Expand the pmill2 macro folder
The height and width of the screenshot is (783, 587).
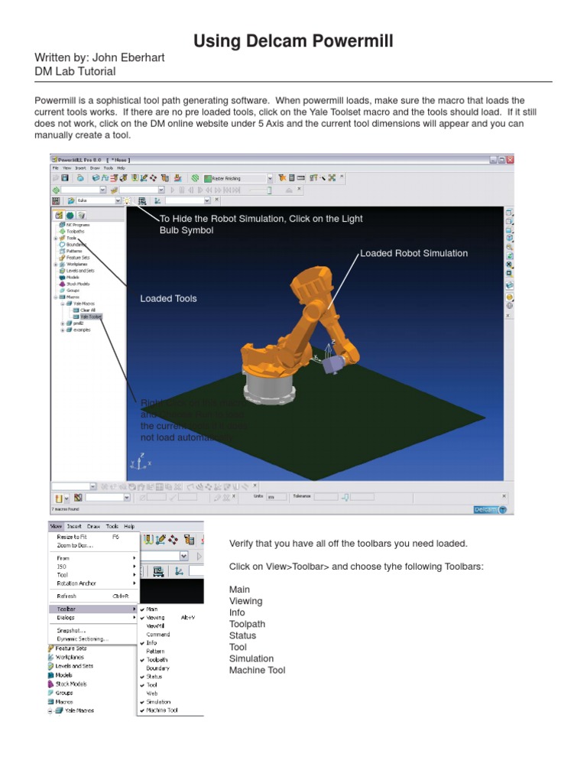[63, 323]
